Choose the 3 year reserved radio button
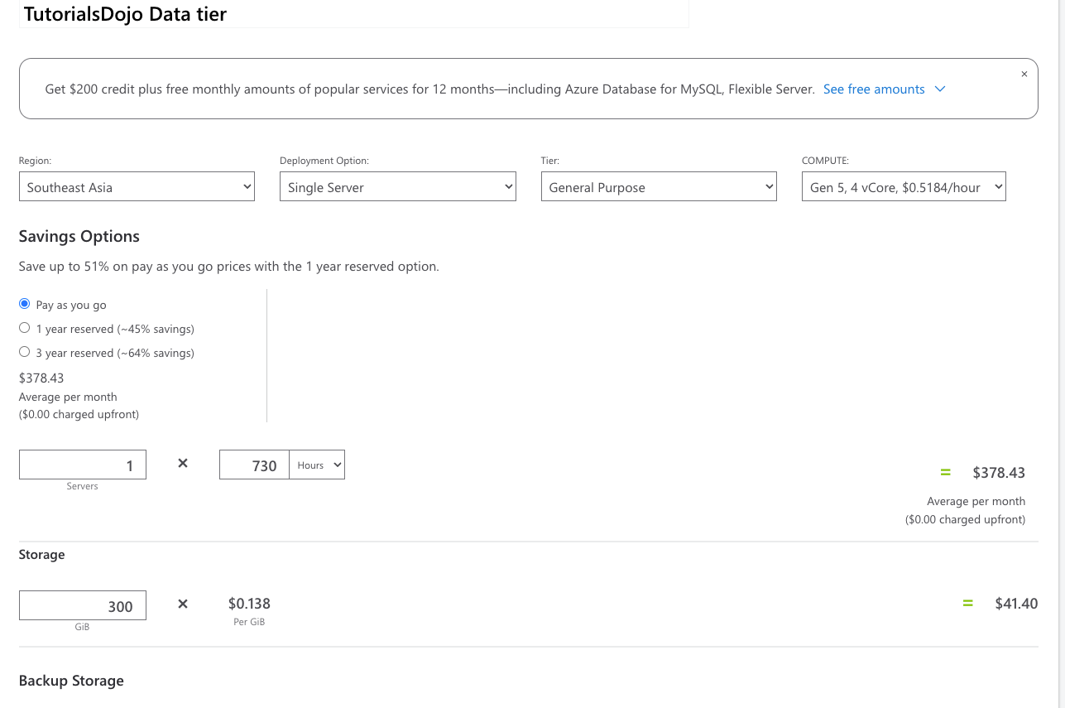 click(x=25, y=352)
